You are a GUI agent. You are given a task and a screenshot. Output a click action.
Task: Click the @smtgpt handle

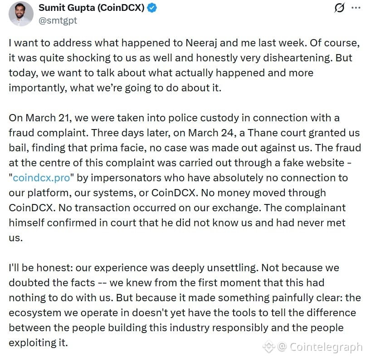[x=59, y=20]
